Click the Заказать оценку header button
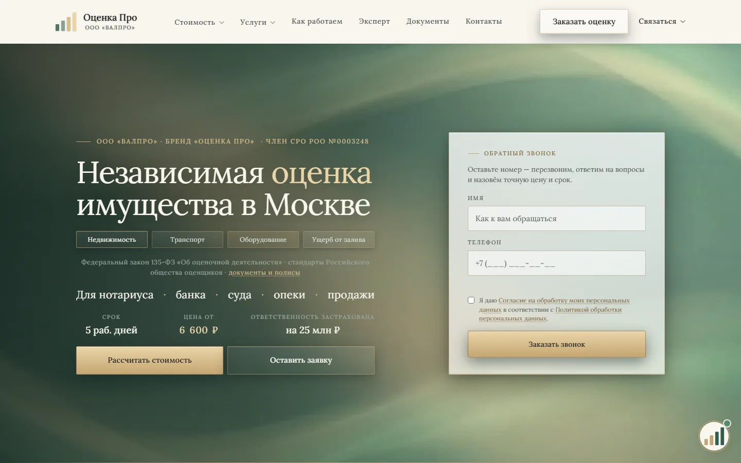741x463 pixels. [x=584, y=22]
